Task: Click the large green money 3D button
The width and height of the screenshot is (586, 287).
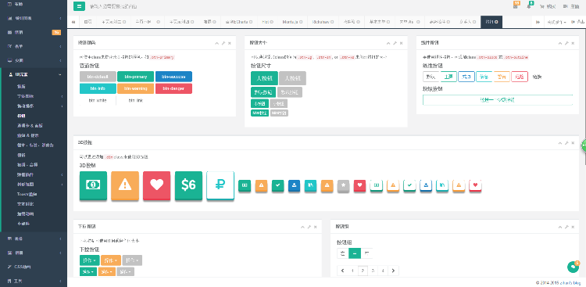Action: click(93, 185)
